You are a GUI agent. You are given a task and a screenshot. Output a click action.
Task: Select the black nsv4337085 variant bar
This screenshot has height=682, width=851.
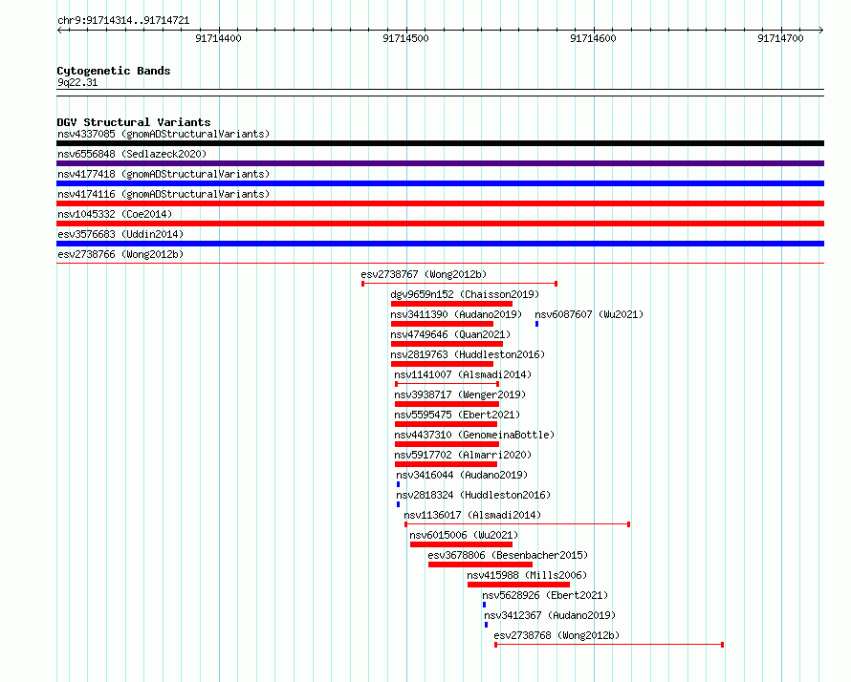[440, 143]
